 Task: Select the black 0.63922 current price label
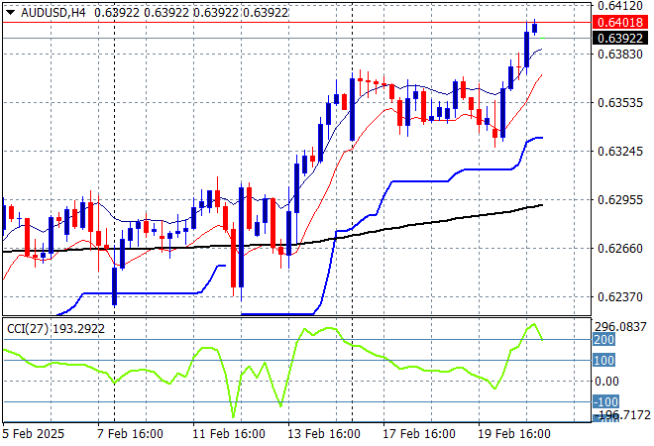[x=620, y=38]
